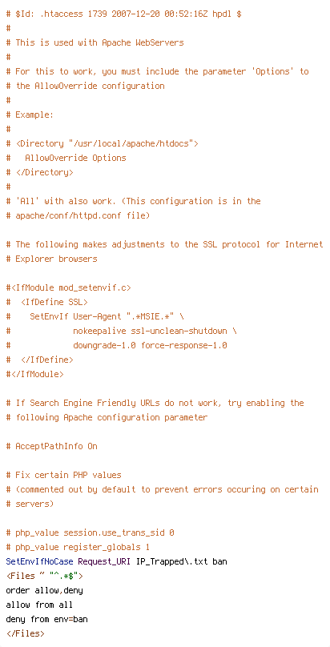330x647 pixels.
Task: Select the AllowOverride Options comment line
Action: click(66, 158)
